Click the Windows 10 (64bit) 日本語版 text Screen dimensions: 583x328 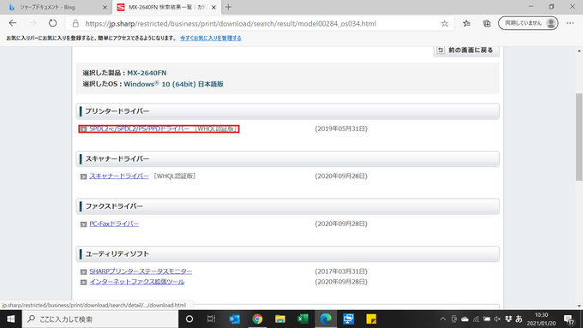174,84
